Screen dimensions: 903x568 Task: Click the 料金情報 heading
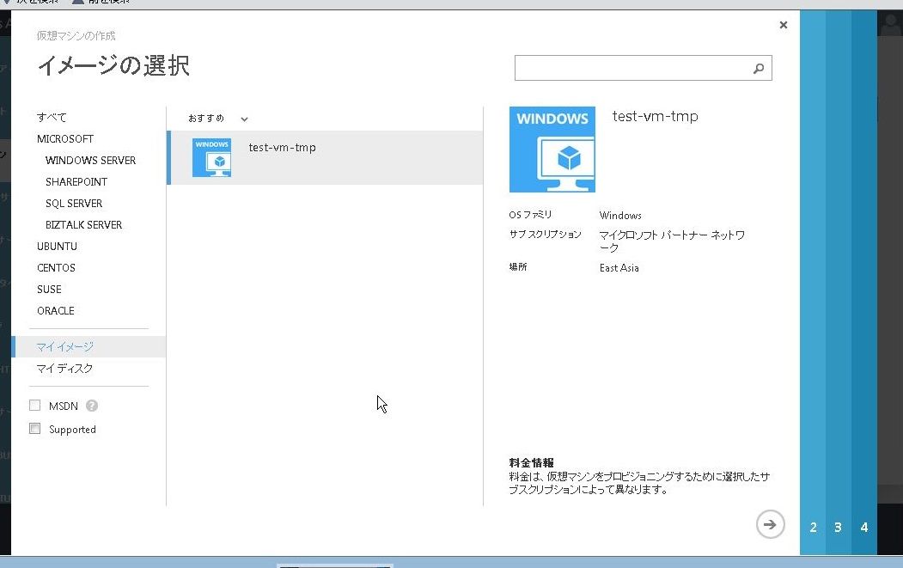pos(531,462)
